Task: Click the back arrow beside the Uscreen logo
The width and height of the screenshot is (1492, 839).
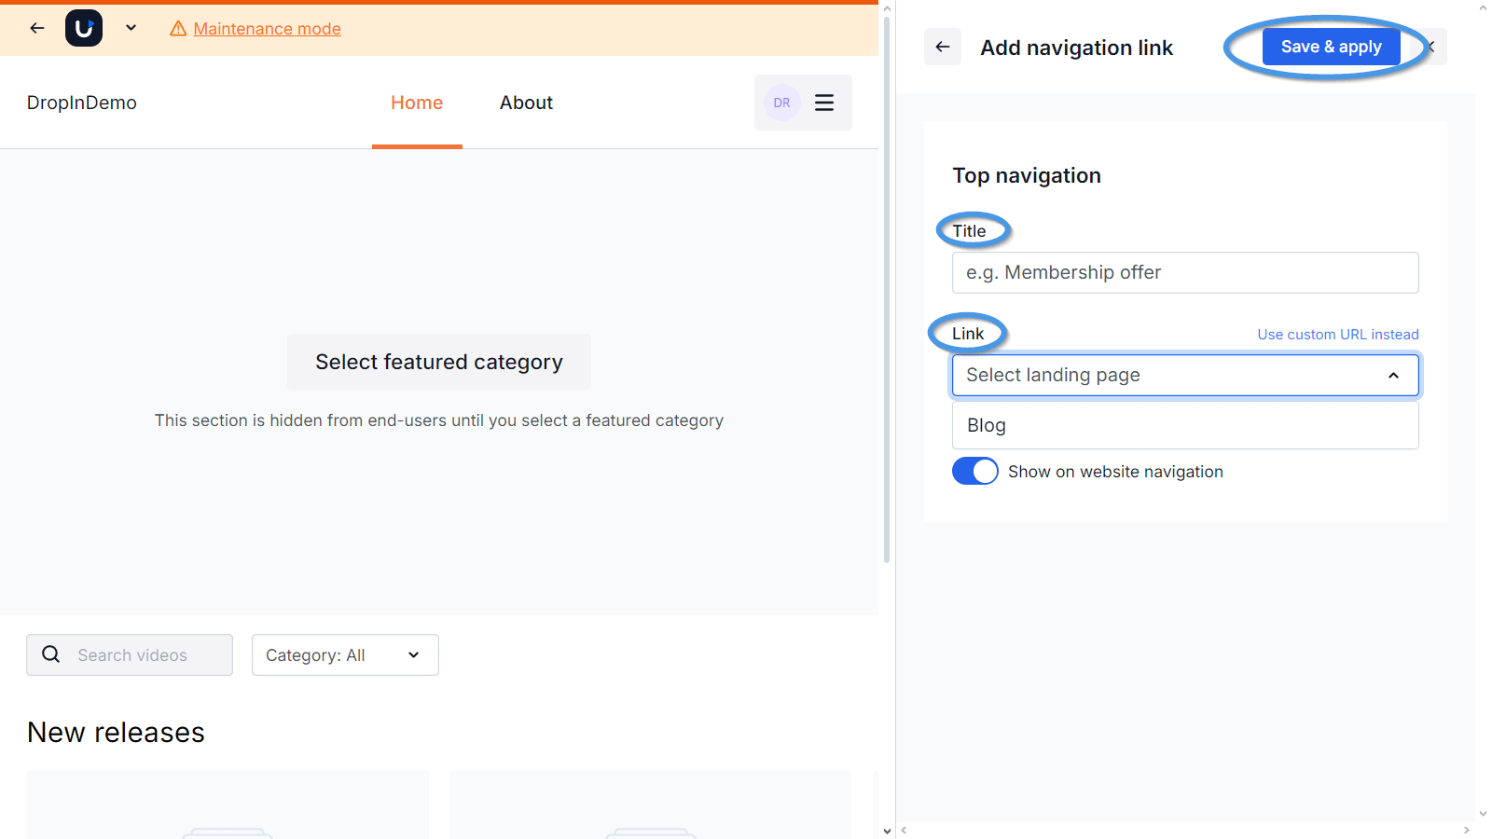Action: pos(36,28)
